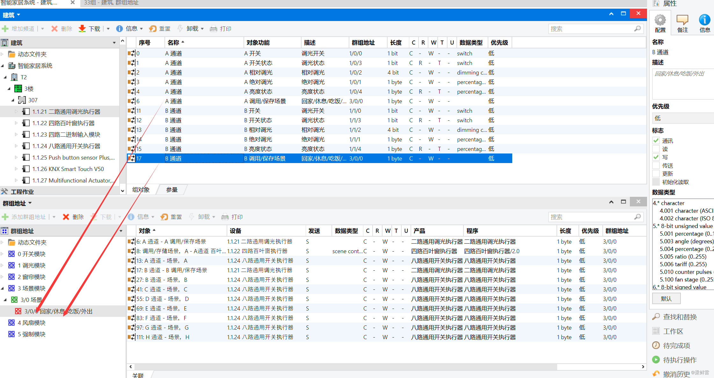
Task: Click the blue 信息 icon in properties panel
Action: [x=704, y=20]
